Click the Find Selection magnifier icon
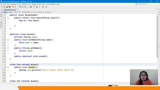This screenshot has height=90, width=160. [x=23, y=12]
